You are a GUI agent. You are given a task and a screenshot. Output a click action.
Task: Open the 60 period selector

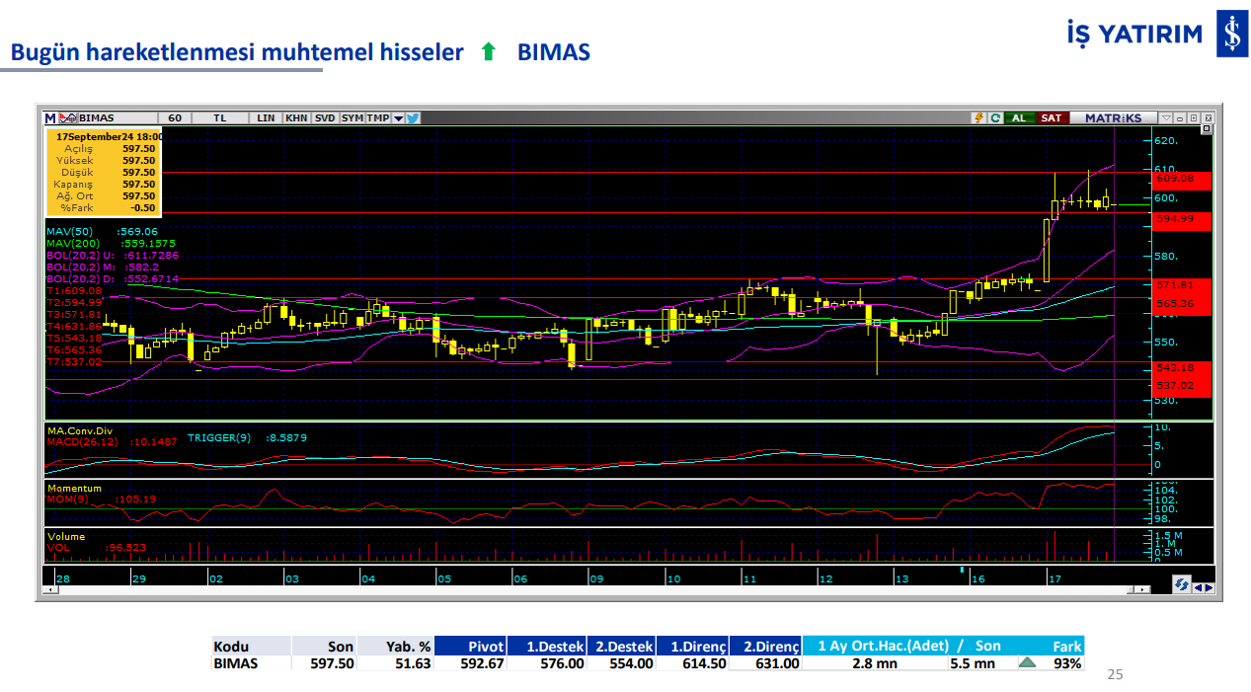coord(174,117)
